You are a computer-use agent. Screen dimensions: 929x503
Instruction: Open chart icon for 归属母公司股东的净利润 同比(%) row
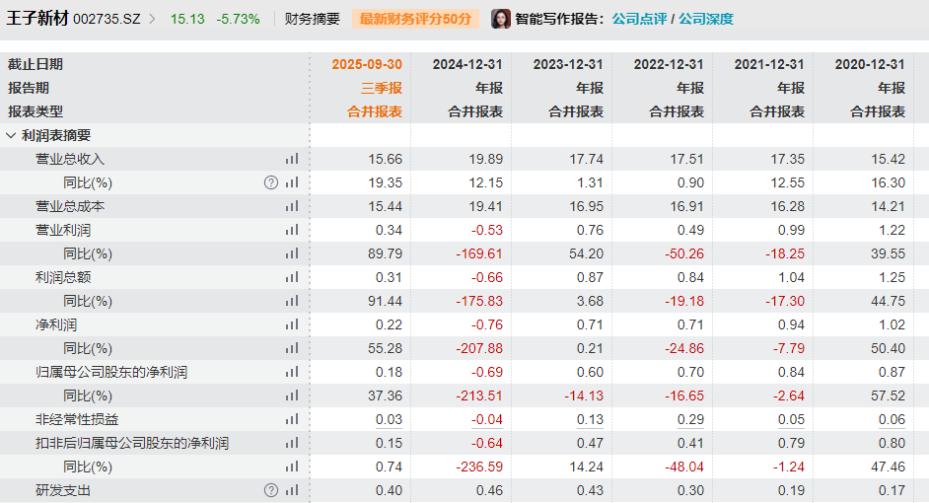(x=292, y=395)
